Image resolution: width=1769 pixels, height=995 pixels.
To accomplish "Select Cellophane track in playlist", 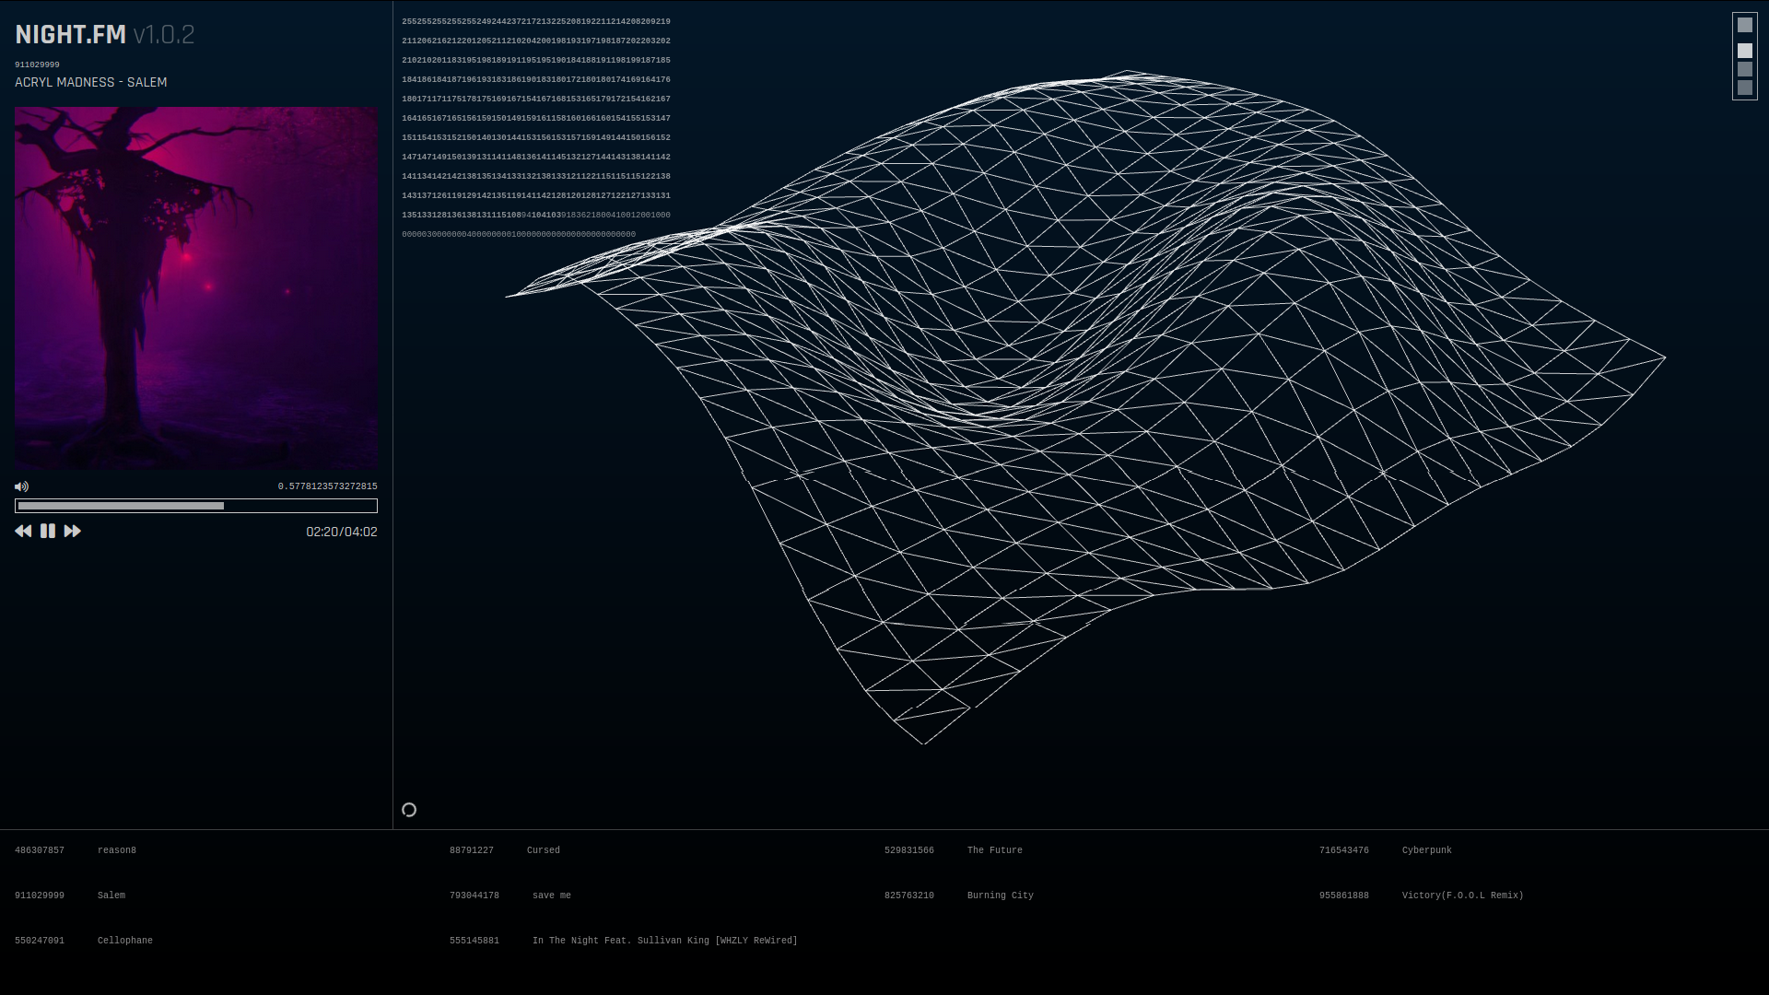I will tap(124, 939).
